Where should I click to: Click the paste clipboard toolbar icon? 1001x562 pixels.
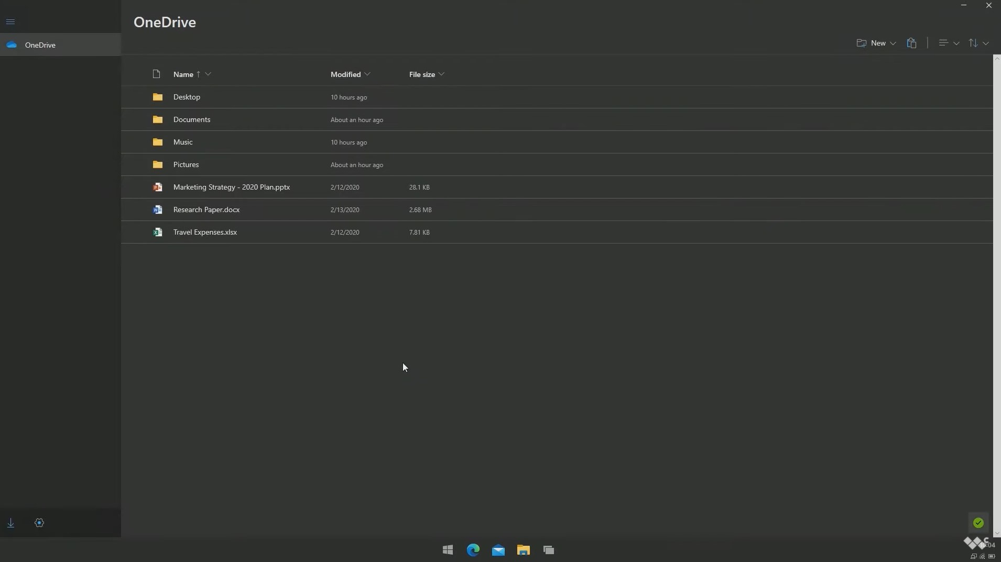pos(911,43)
